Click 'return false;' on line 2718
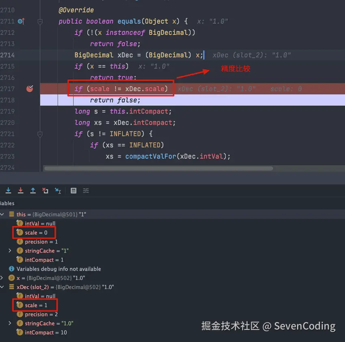345x342 pixels. [x=115, y=100]
